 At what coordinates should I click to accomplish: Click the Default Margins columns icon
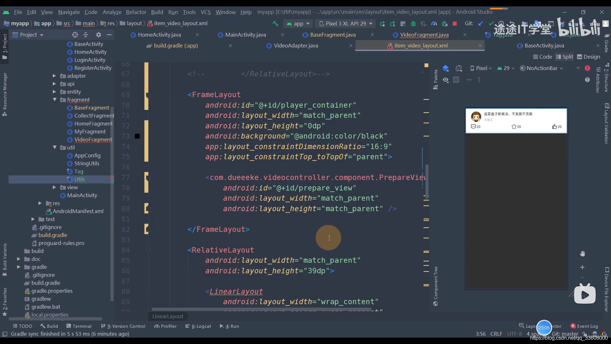click(456, 80)
